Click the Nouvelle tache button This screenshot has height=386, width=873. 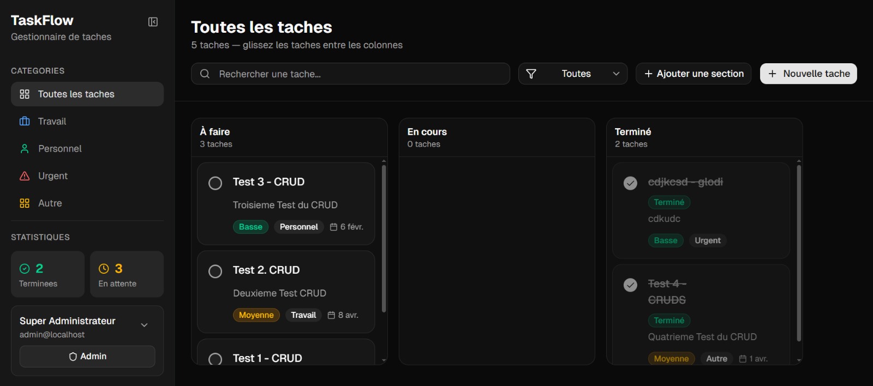[809, 74]
